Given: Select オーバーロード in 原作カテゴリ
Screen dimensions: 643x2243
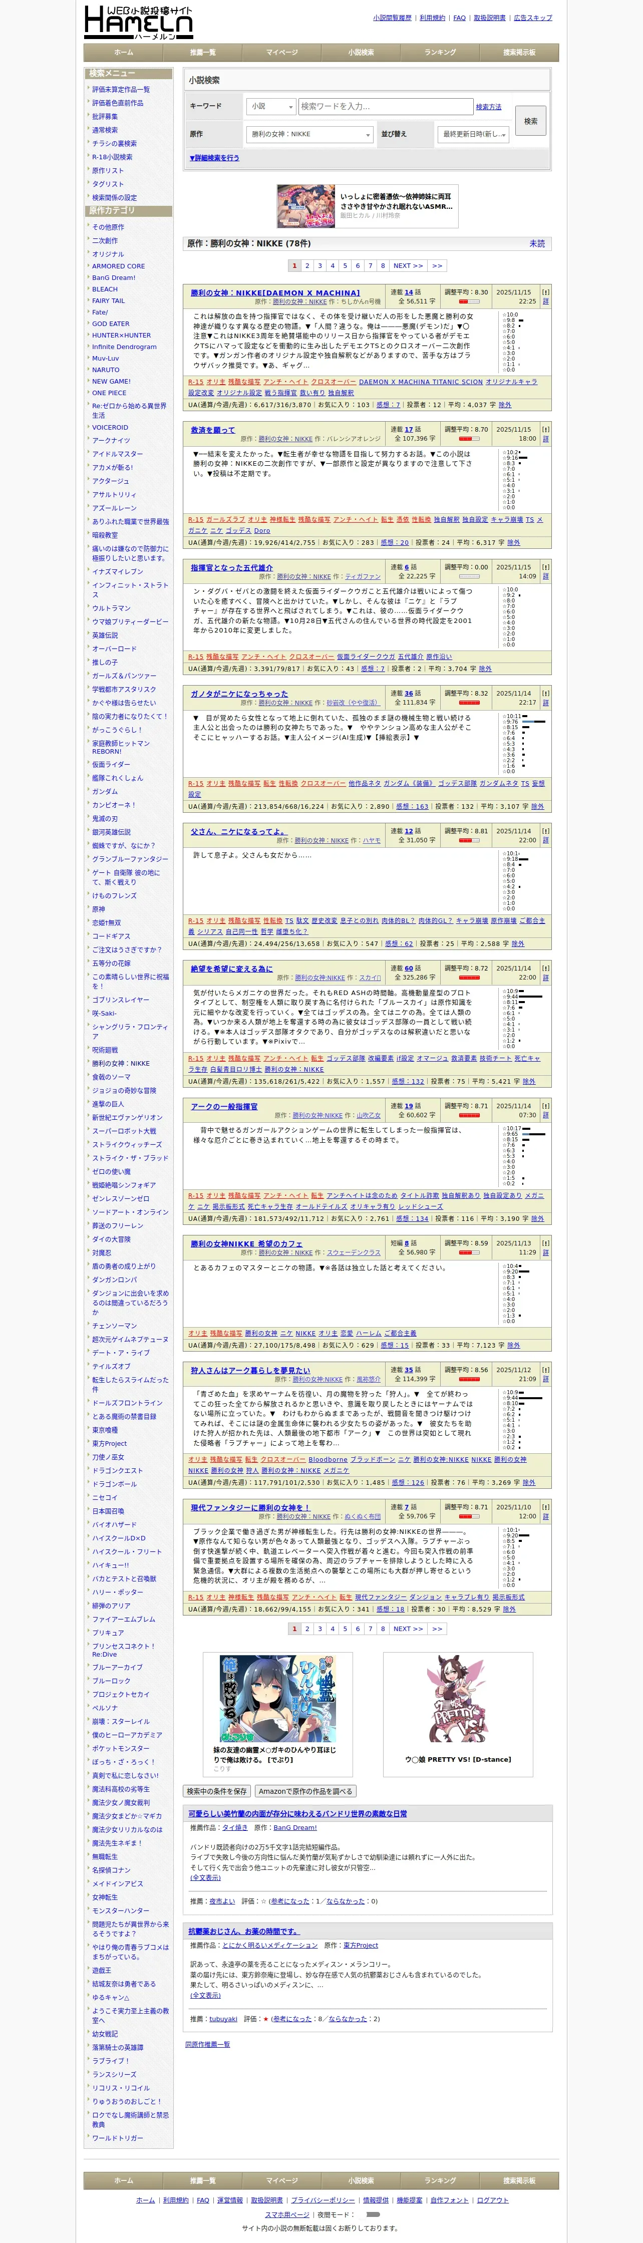Looking at the screenshot, I should (x=114, y=649).
